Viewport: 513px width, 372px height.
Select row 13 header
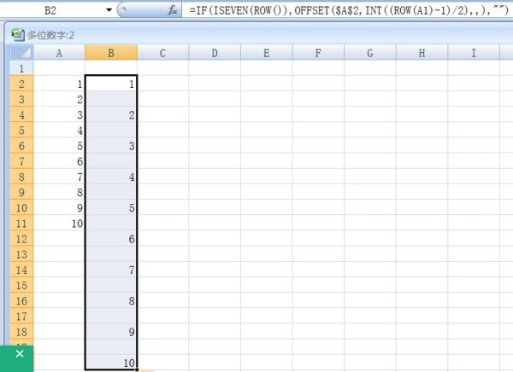[21, 254]
